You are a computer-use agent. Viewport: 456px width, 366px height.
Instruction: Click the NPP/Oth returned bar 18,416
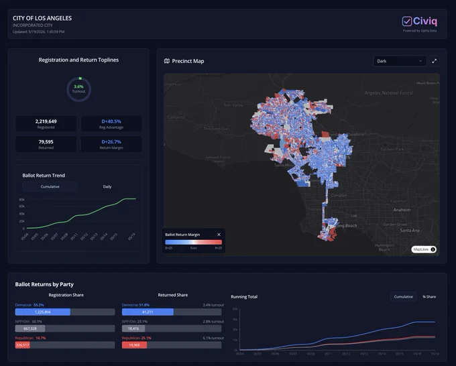(x=133, y=328)
